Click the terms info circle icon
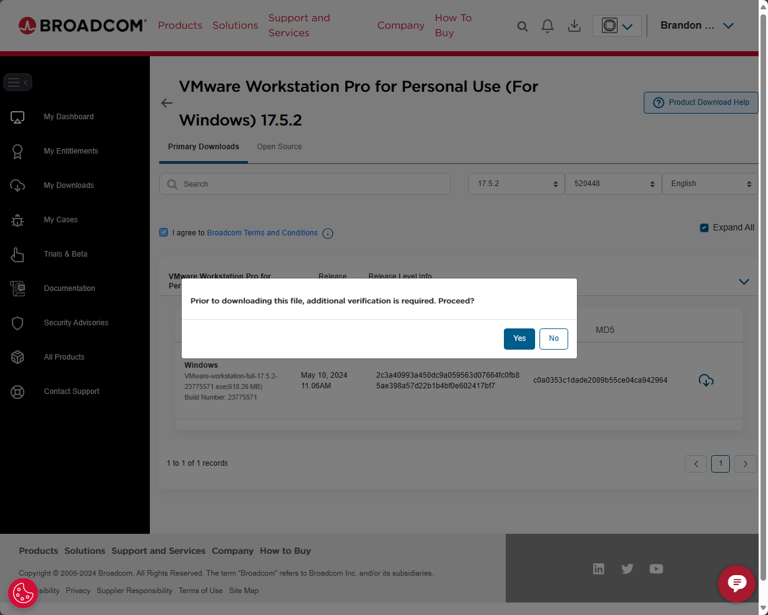This screenshot has width=768, height=615. [328, 234]
